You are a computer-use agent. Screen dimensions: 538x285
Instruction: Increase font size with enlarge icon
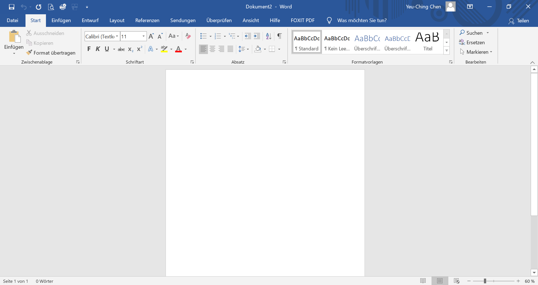coord(151,36)
